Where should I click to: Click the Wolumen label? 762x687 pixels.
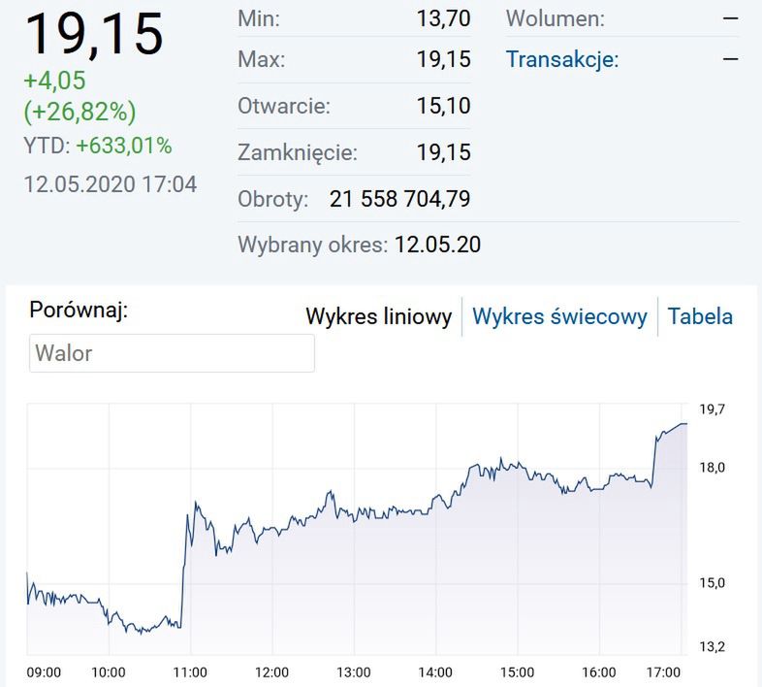click(x=556, y=18)
